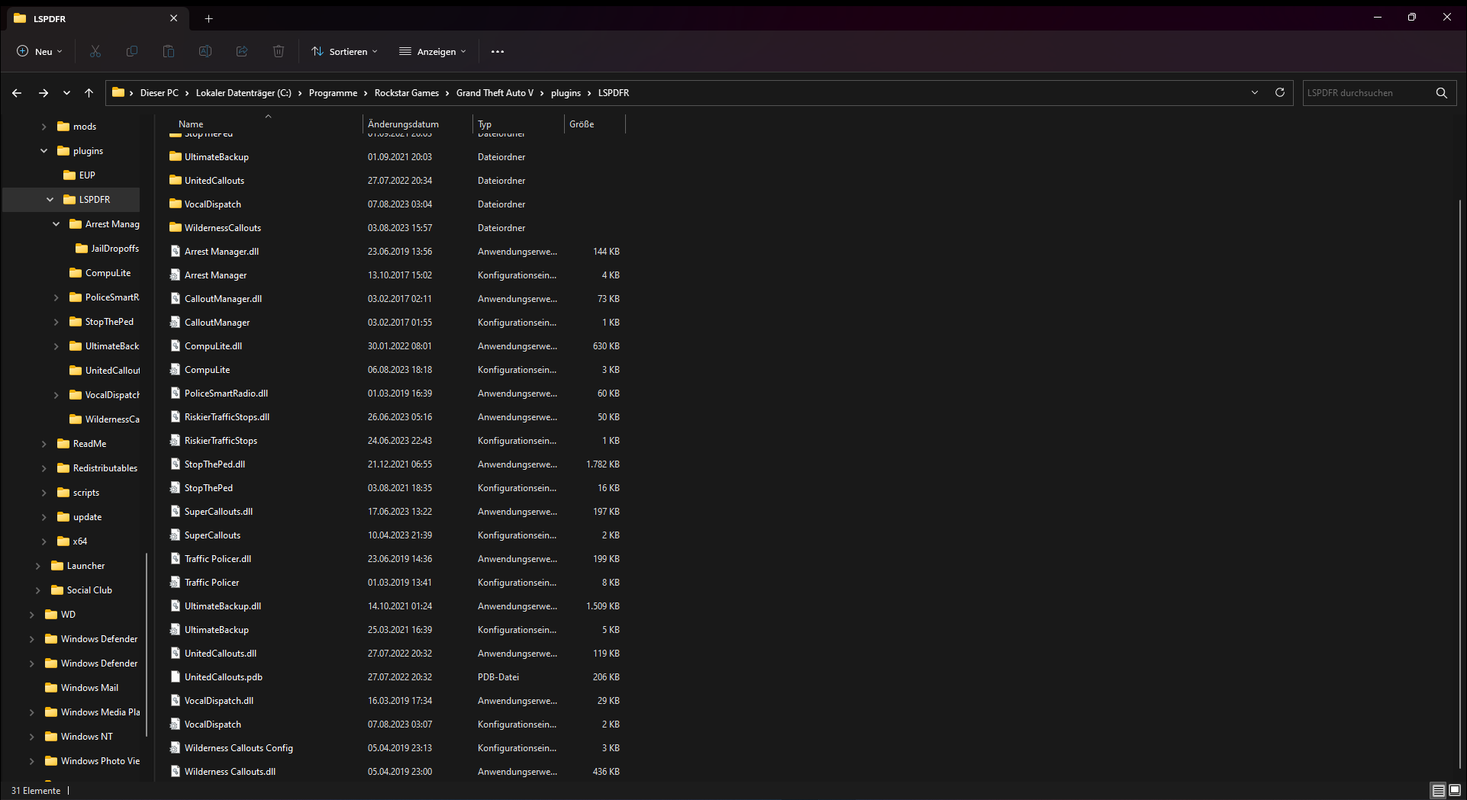Click the search magnifier icon
This screenshot has width=1467, height=800.
coord(1441,92)
